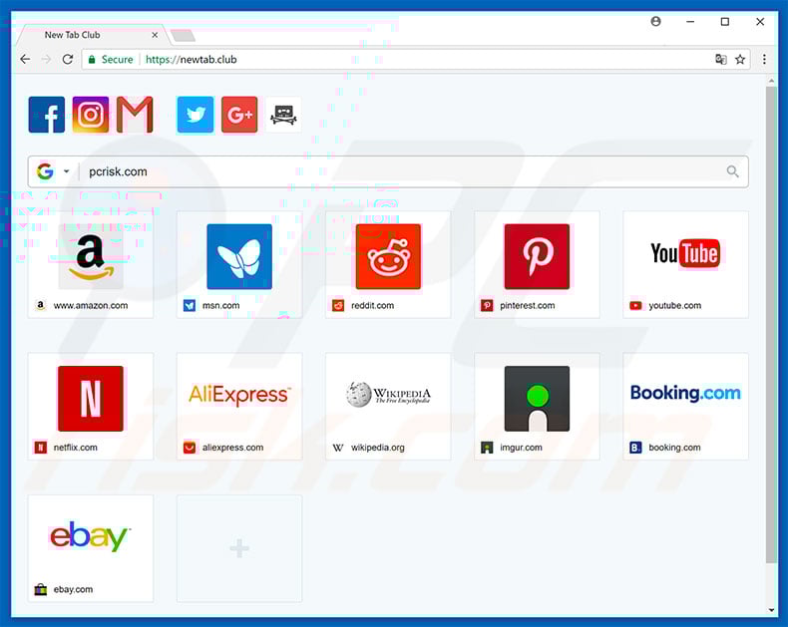The image size is (788, 627).
Task: Close the New Tab Club tab
Action: point(155,35)
